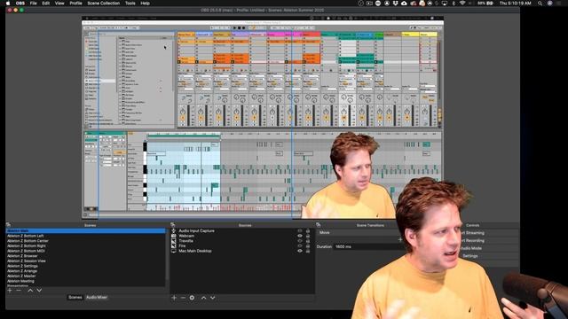Remove selected source with the minus icon
The width and height of the screenshot is (568, 319).
pos(183,298)
